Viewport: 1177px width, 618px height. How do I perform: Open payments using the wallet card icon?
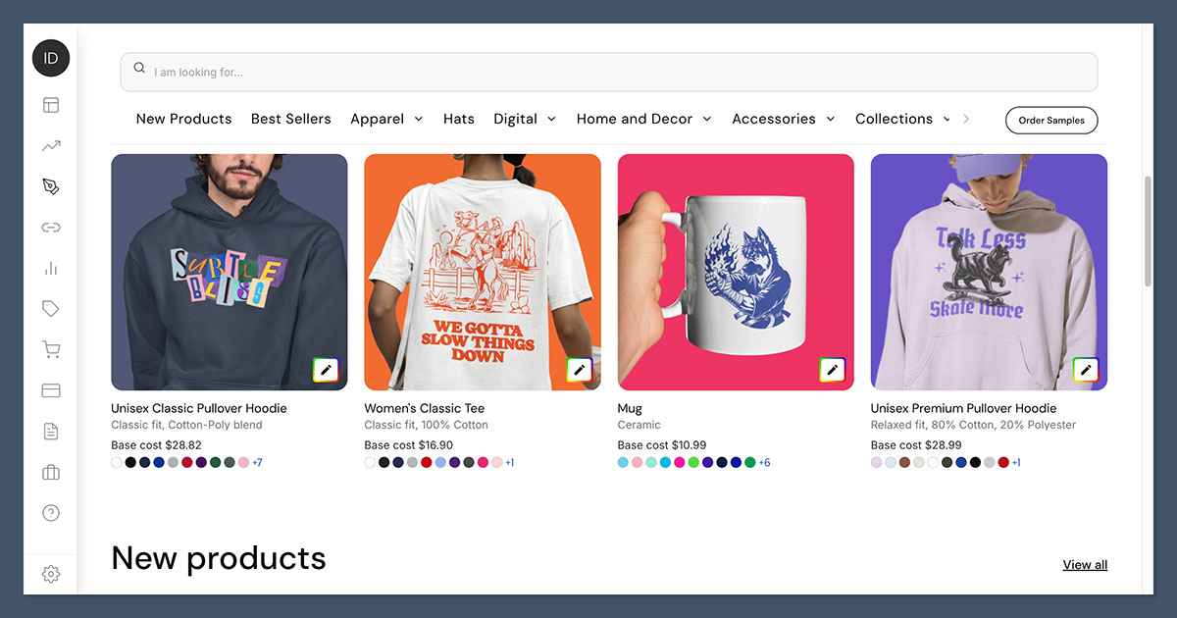point(51,390)
